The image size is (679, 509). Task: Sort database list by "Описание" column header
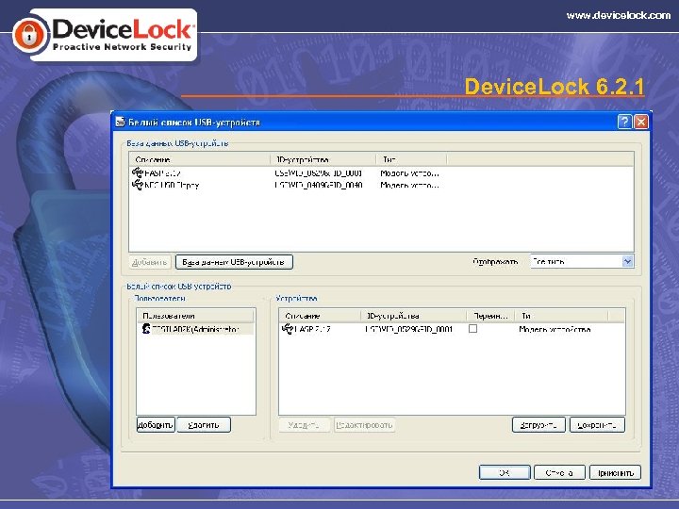(x=200, y=159)
